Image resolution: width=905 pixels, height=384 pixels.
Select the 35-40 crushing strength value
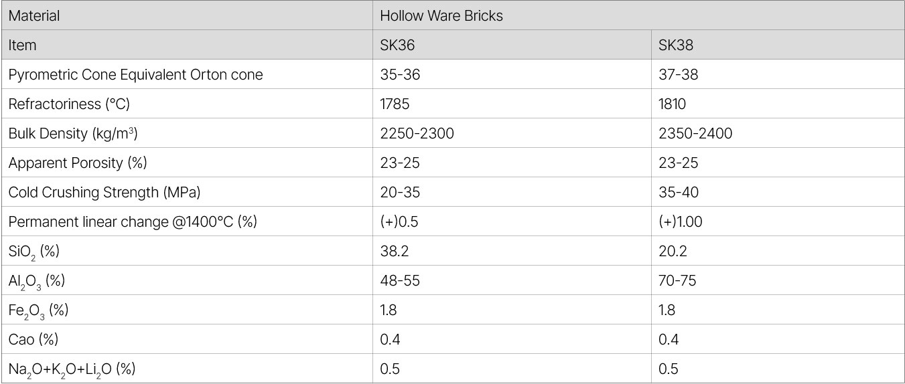tap(679, 193)
